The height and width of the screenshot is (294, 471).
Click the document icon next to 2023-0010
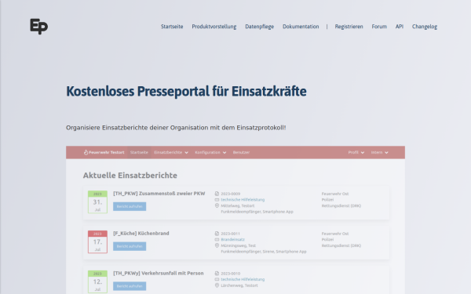217,274
